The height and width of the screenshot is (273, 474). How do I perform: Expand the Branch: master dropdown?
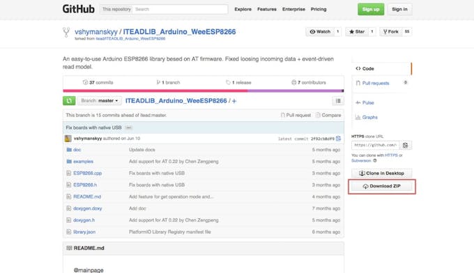point(100,100)
